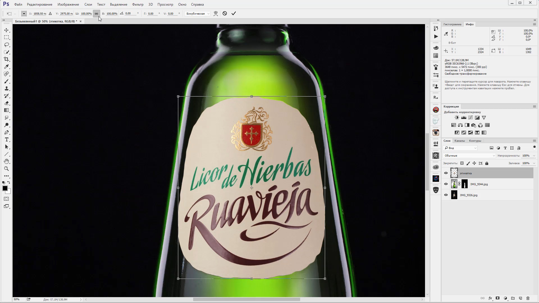Screen dimensions: 539x303
Task: Toggle relative positioning triangle in options
Action: [50, 13]
